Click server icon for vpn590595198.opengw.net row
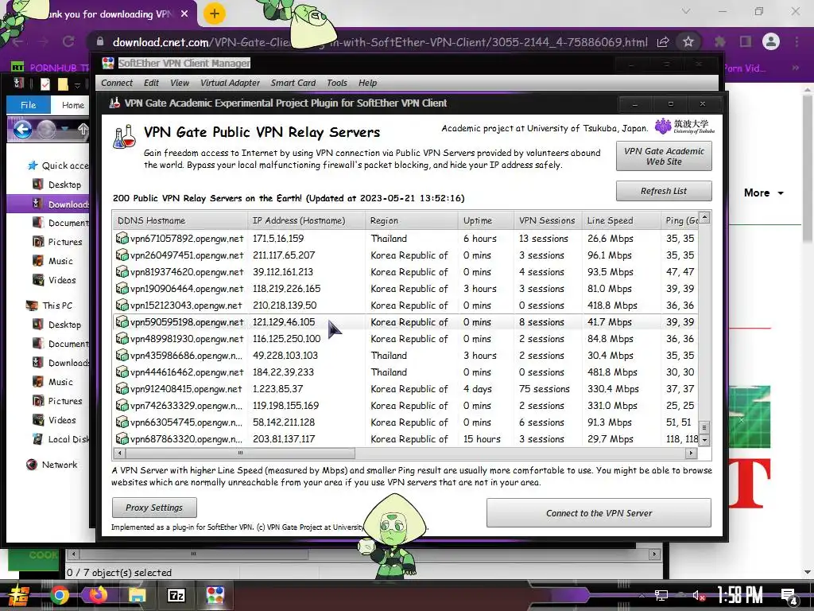Image resolution: width=814 pixels, height=611 pixels. click(x=122, y=322)
